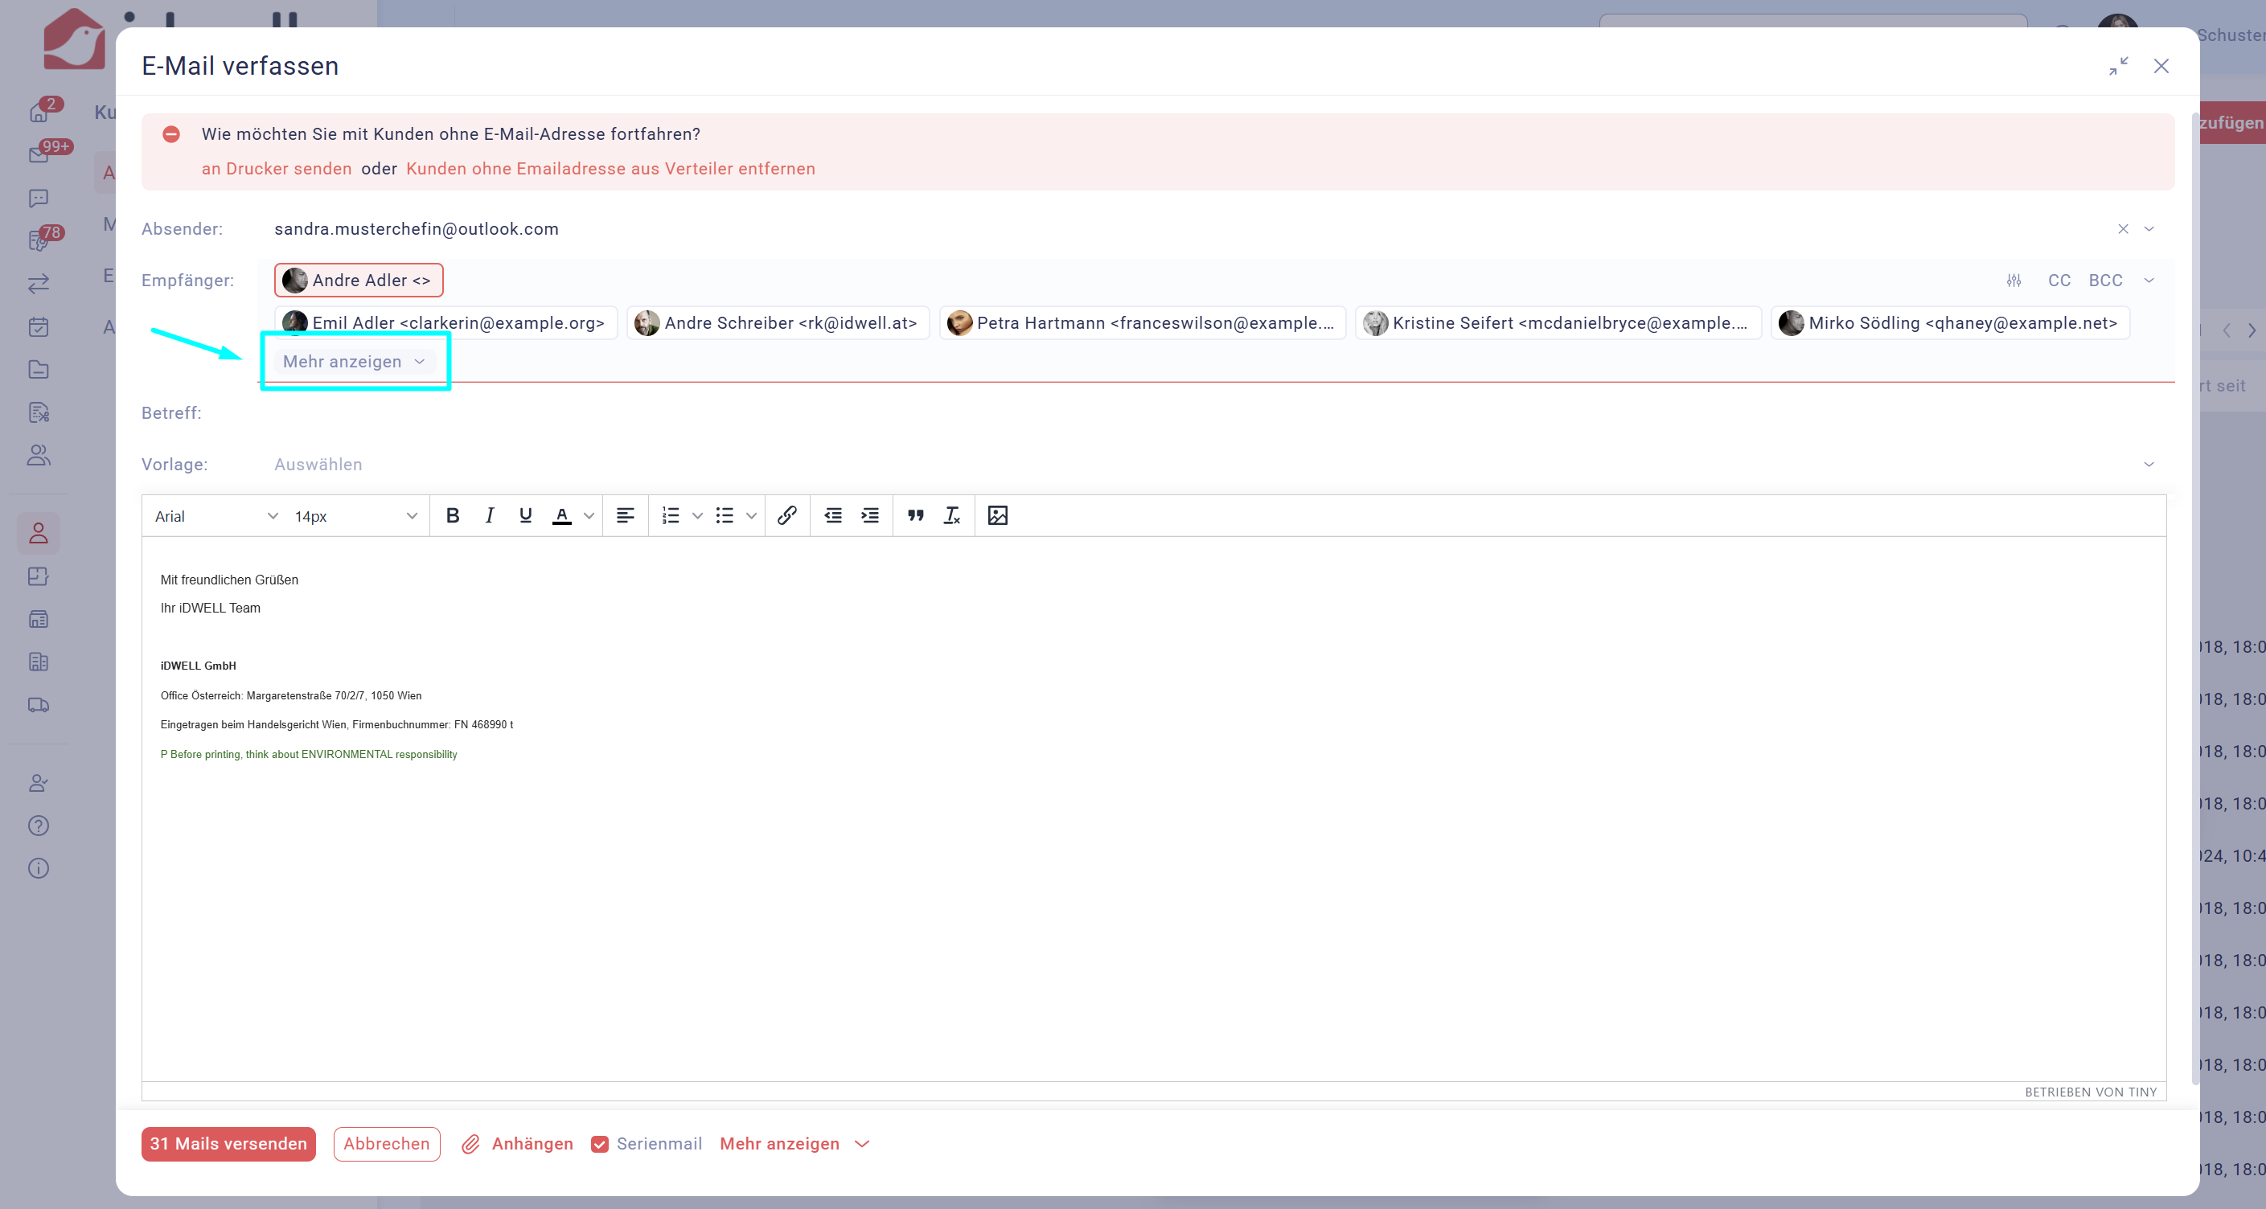The image size is (2266, 1209).
Task: Open tasks icon with 78 badge
Action: coord(39,241)
